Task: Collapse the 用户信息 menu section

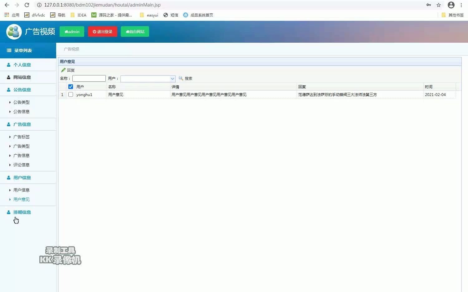Action: (28, 178)
